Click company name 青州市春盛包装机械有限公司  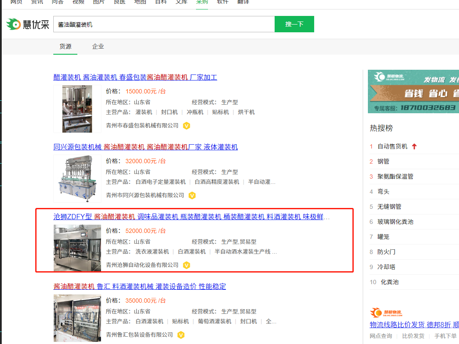[x=142, y=126]
